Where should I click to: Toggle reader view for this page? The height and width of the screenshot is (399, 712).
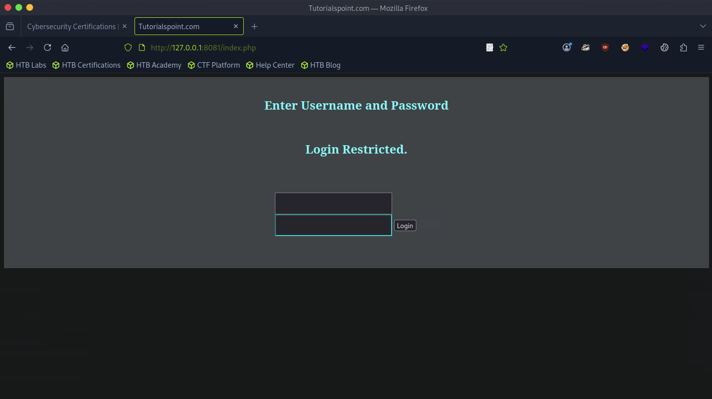click(x=489, y=47)
